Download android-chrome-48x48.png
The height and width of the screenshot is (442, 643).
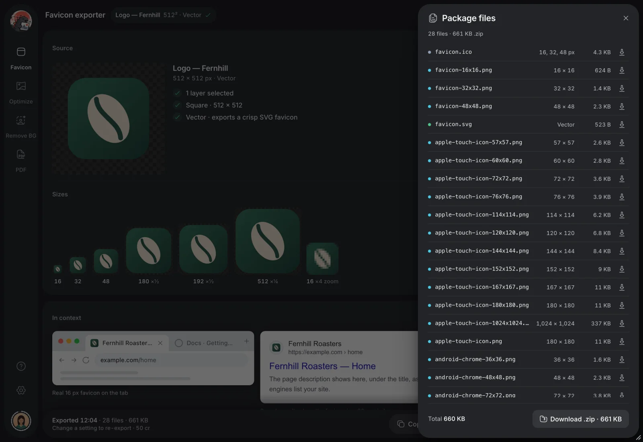click(x=622, y=378)
